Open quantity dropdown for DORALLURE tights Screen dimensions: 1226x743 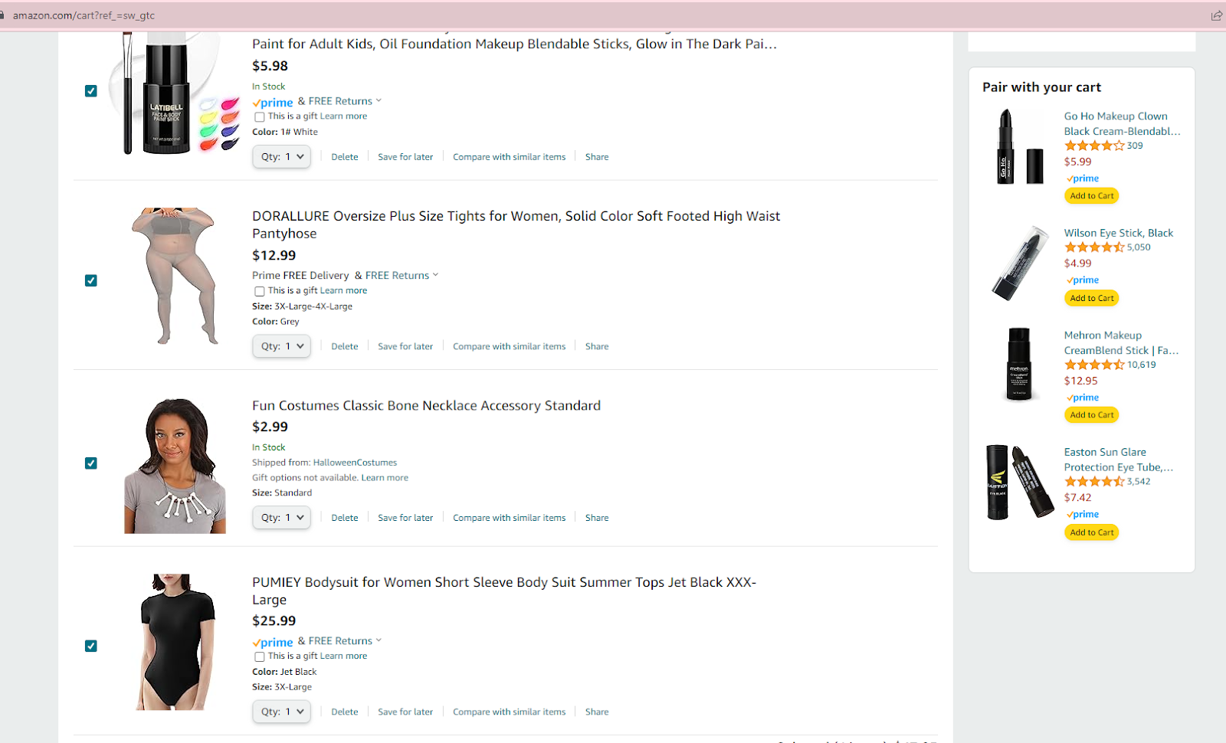(281, 346)
